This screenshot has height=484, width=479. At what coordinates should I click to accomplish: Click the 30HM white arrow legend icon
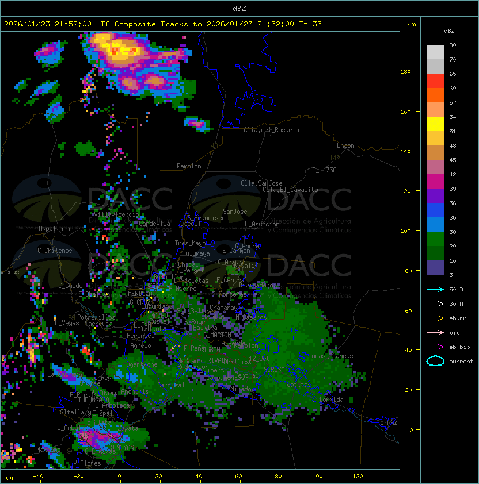pyautogui.click(x=435, y=304)
